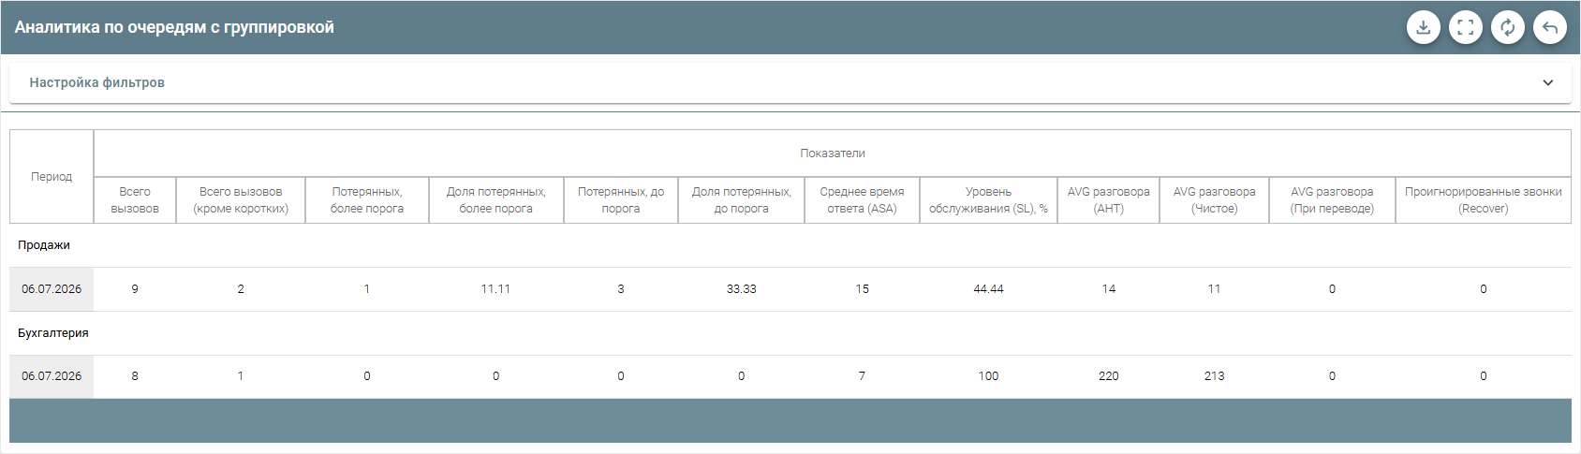Click service level value 100 in Бухгалтерия
Image resolution: width=1581 pixels, height=454 pixels.
[988, 376]
